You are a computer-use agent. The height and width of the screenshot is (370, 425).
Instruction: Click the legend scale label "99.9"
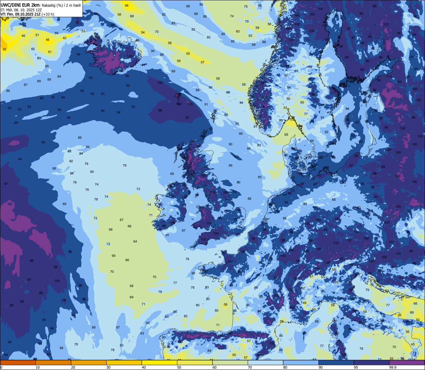tap(393, 367)
